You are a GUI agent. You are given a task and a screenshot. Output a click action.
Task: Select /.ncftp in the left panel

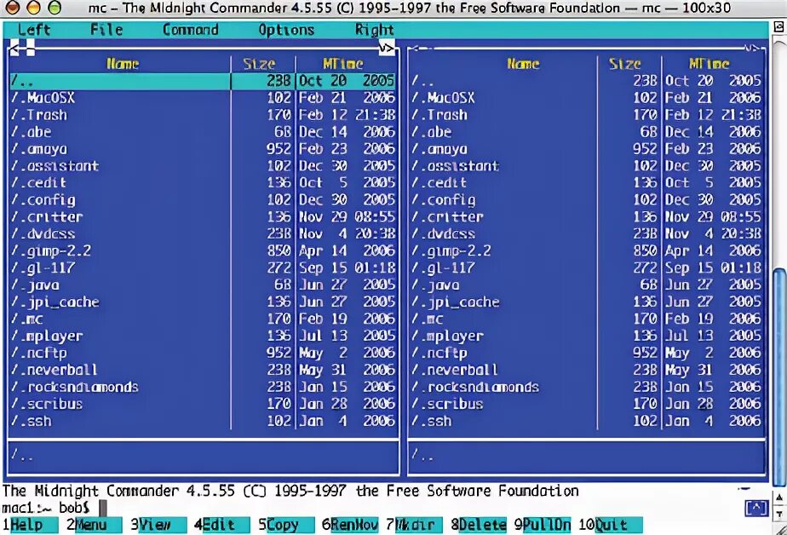coord(203,353)
